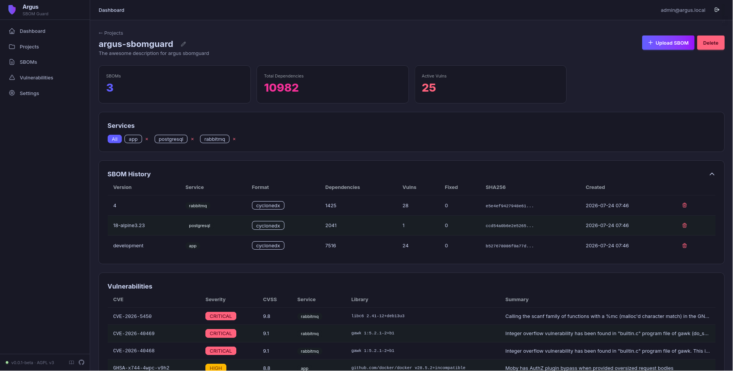The image size is (733, 371).
Task: Click github.com/docker/docker library cell
Action: (408, 368)
